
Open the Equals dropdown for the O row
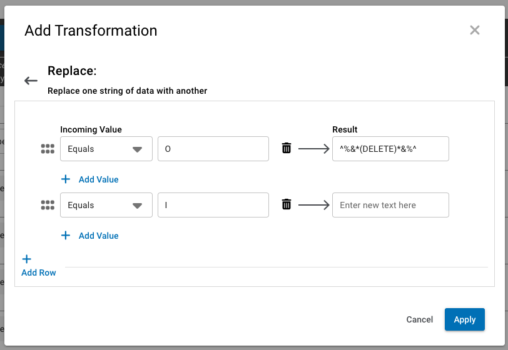(x=106, y=149)
